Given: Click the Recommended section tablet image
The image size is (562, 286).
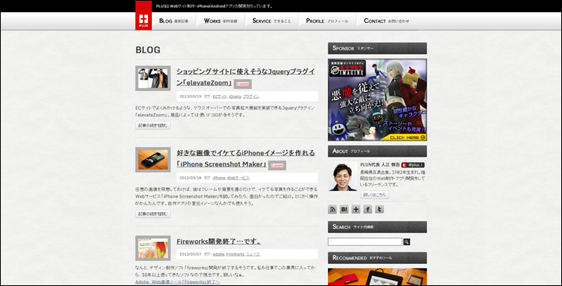Looking at the screenshot, I should tap(377, 277).
